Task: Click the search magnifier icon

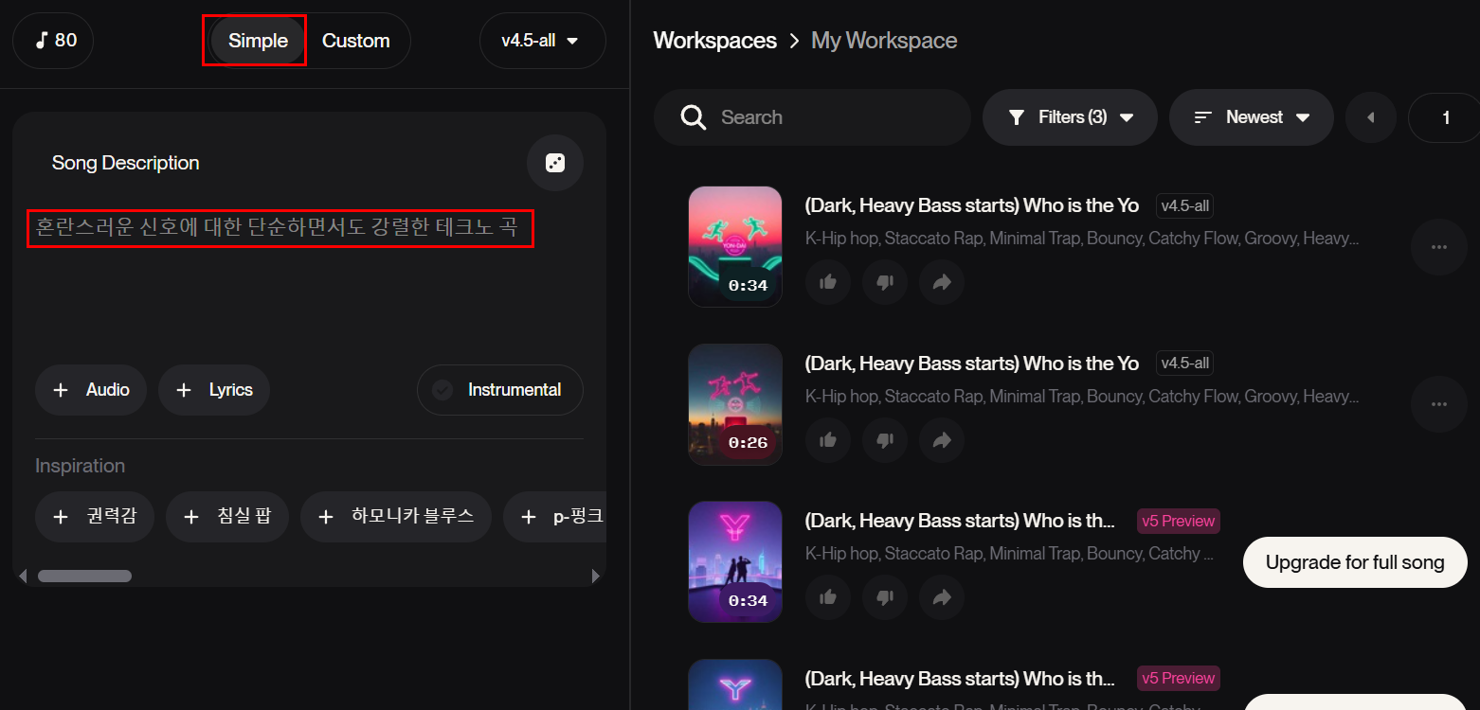Action: coord(694,117)
